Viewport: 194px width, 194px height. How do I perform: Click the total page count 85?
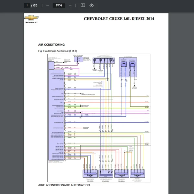click(35, 5)
